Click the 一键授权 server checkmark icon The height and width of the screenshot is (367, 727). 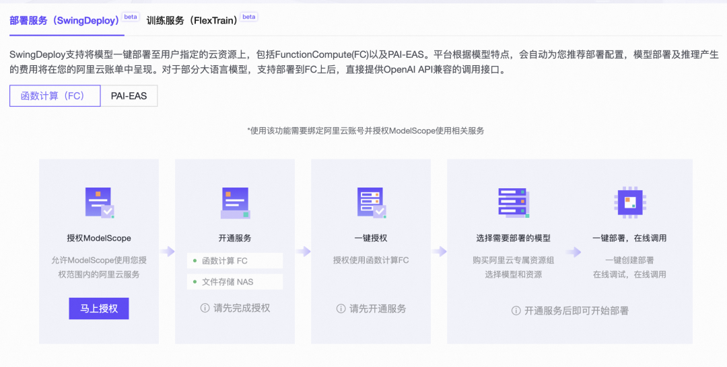372,203
